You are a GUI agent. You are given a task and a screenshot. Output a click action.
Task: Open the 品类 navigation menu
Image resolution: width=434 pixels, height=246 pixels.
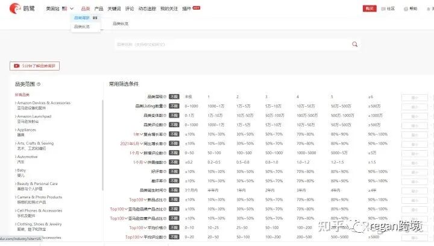tap(86, 9)
